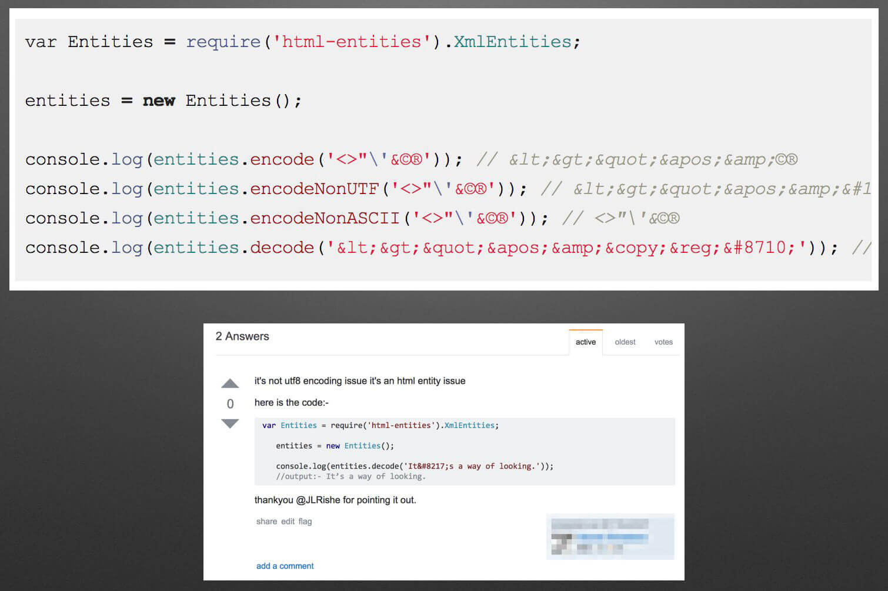
Task: Click the new Entities() declaration line
Action: tap(163, 100)
